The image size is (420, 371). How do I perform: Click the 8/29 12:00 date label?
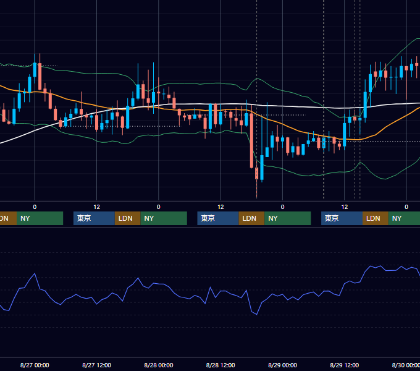tap(345, 365)
